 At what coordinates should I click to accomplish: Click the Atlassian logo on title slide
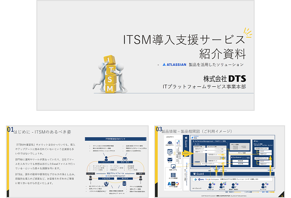[x=174, y=65]
